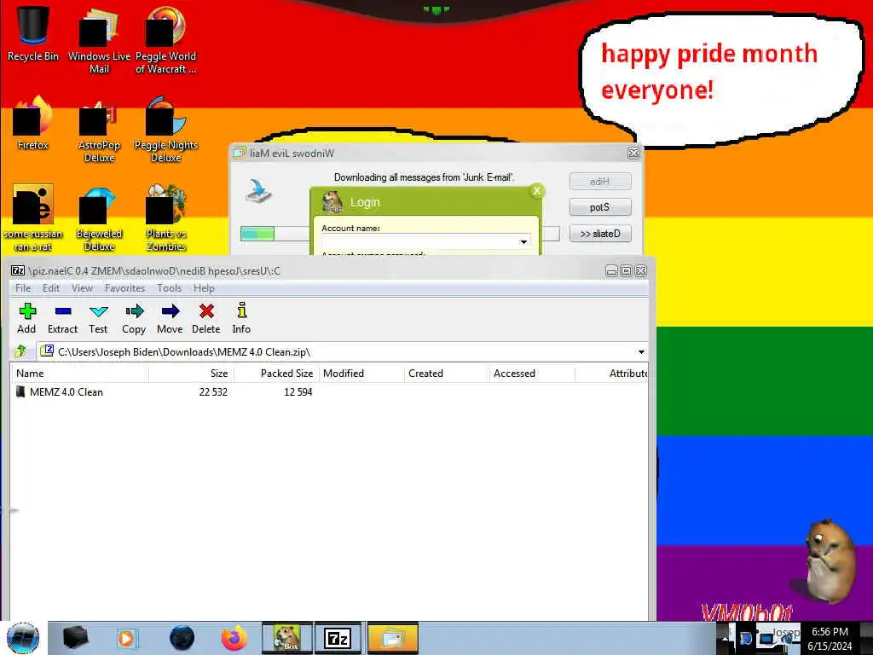Click the dark blue globe taskbar icon
Image resolution: width=873 pixels, height=655 pixels.
pos(182,638)
